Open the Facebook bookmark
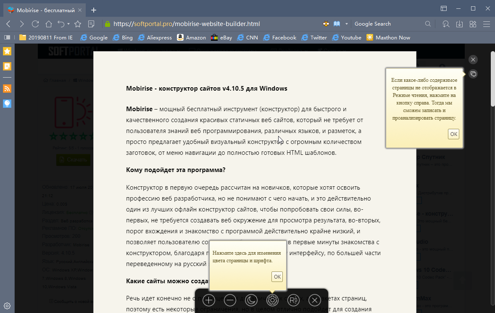Screen dimensions: 495x313 pos(280,37)
